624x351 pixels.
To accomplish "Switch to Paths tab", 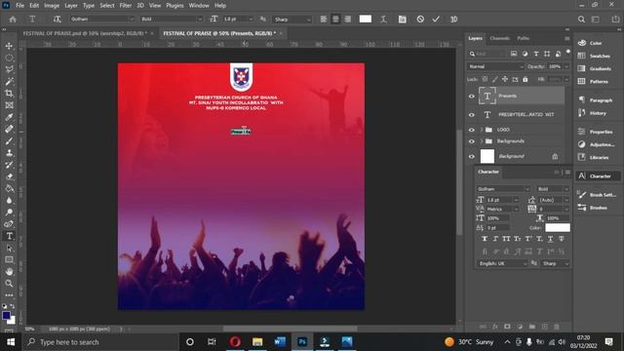I will [523, 38].
